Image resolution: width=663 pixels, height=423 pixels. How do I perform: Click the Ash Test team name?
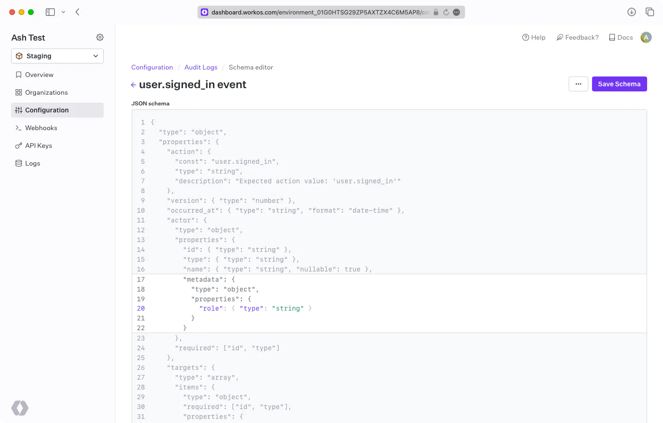[28, 38]
